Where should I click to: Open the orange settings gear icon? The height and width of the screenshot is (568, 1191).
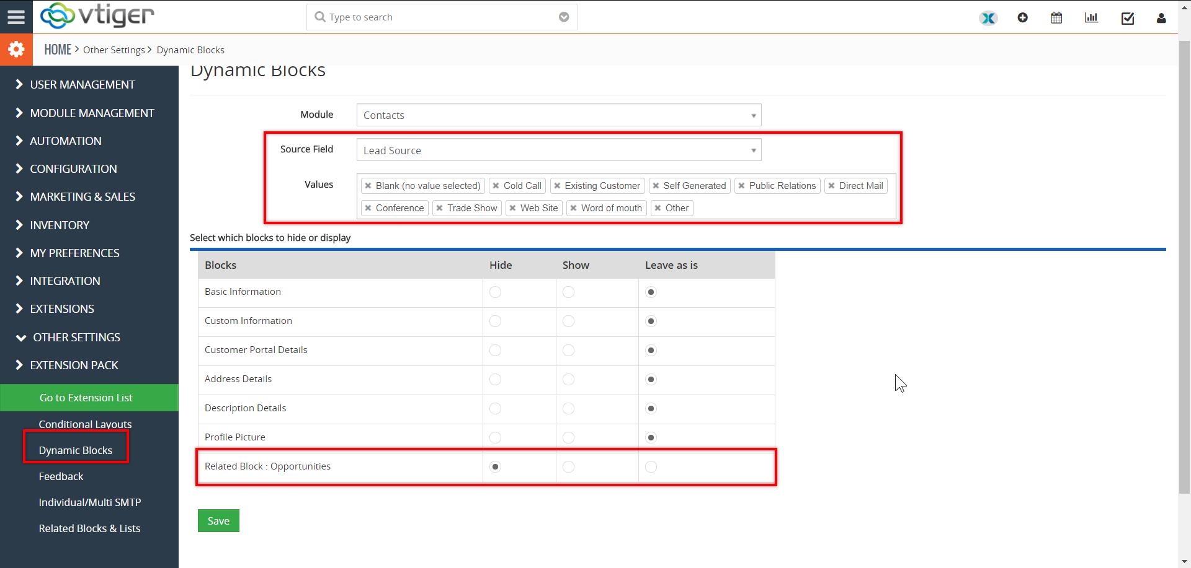pos(16,50)
